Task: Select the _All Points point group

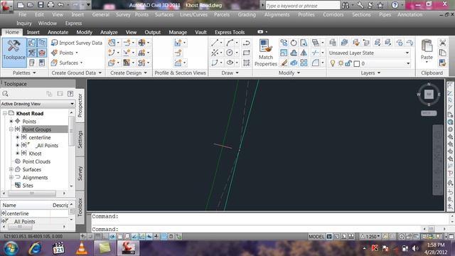Action: (47, 145)
